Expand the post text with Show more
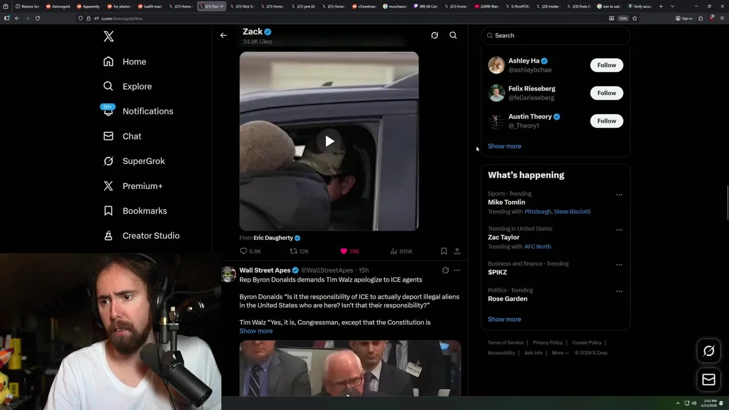 pyautogui.click(x=256, y=331)
